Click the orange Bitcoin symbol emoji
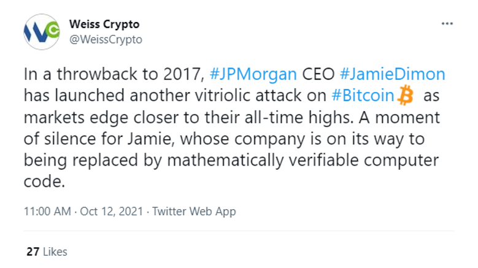Screen dimensions: 478x268 406,95
